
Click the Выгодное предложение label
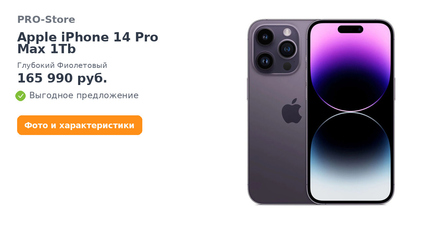[84, 96]
